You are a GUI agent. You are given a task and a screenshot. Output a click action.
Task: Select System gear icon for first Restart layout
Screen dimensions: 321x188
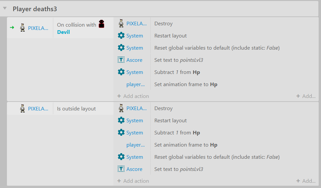point(121,35)
